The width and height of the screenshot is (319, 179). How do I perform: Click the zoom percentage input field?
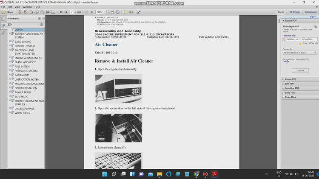[99, 12]
